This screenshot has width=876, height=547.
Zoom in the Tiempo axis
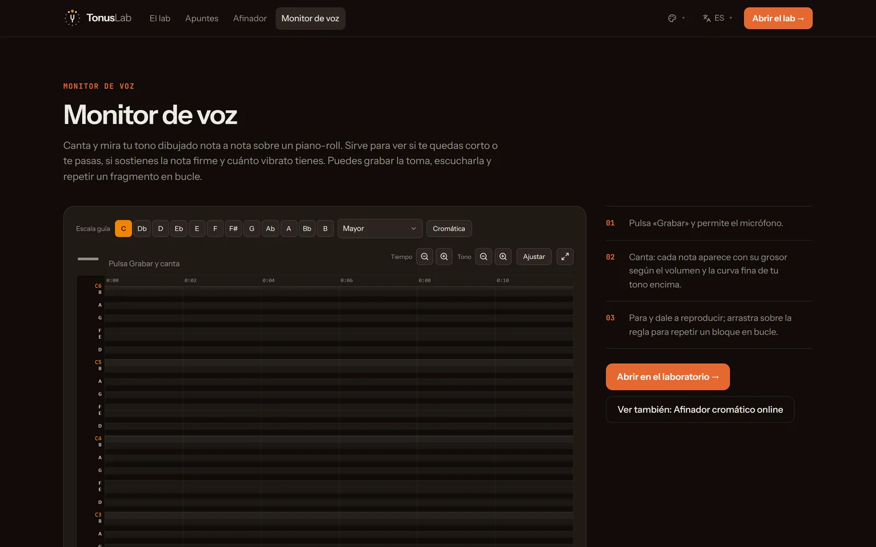point(444,257)
